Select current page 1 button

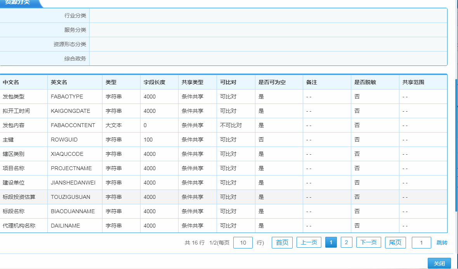(331, 243)
